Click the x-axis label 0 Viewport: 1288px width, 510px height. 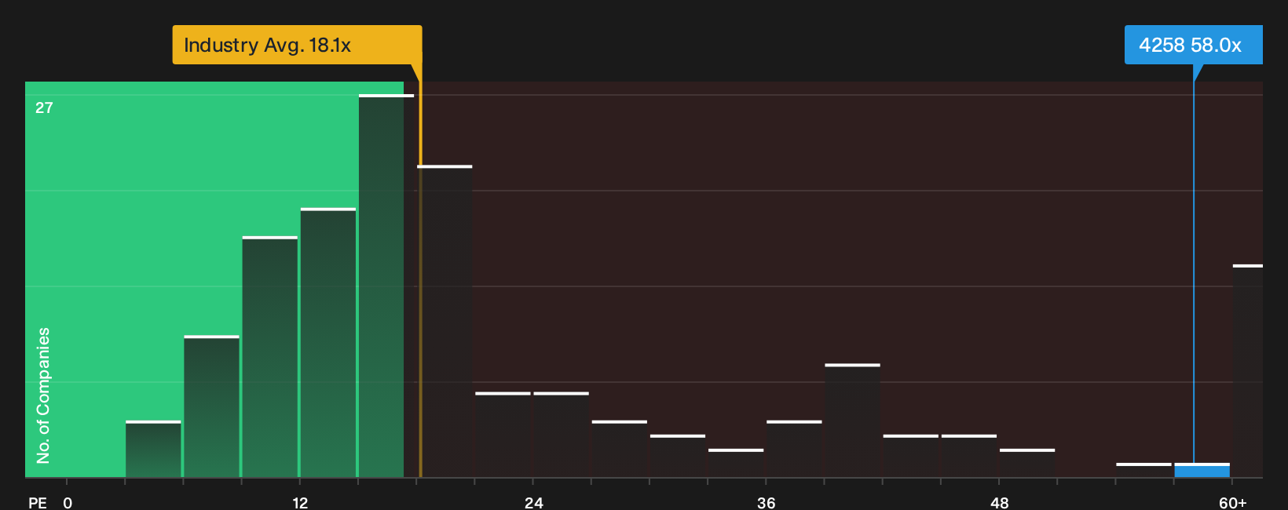pyautogui.click(x=68, y=503)
